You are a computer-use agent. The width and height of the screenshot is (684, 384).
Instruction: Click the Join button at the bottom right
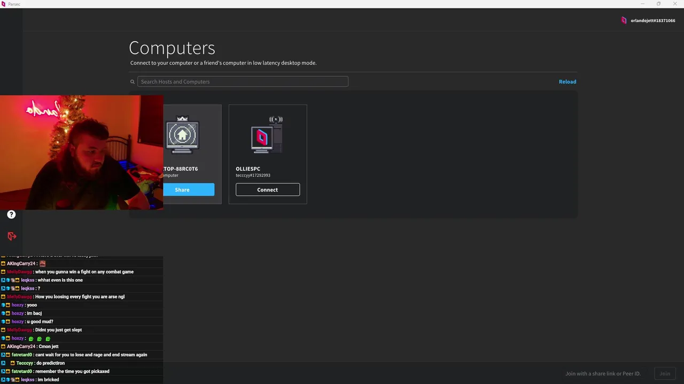[x=665, y=374]
